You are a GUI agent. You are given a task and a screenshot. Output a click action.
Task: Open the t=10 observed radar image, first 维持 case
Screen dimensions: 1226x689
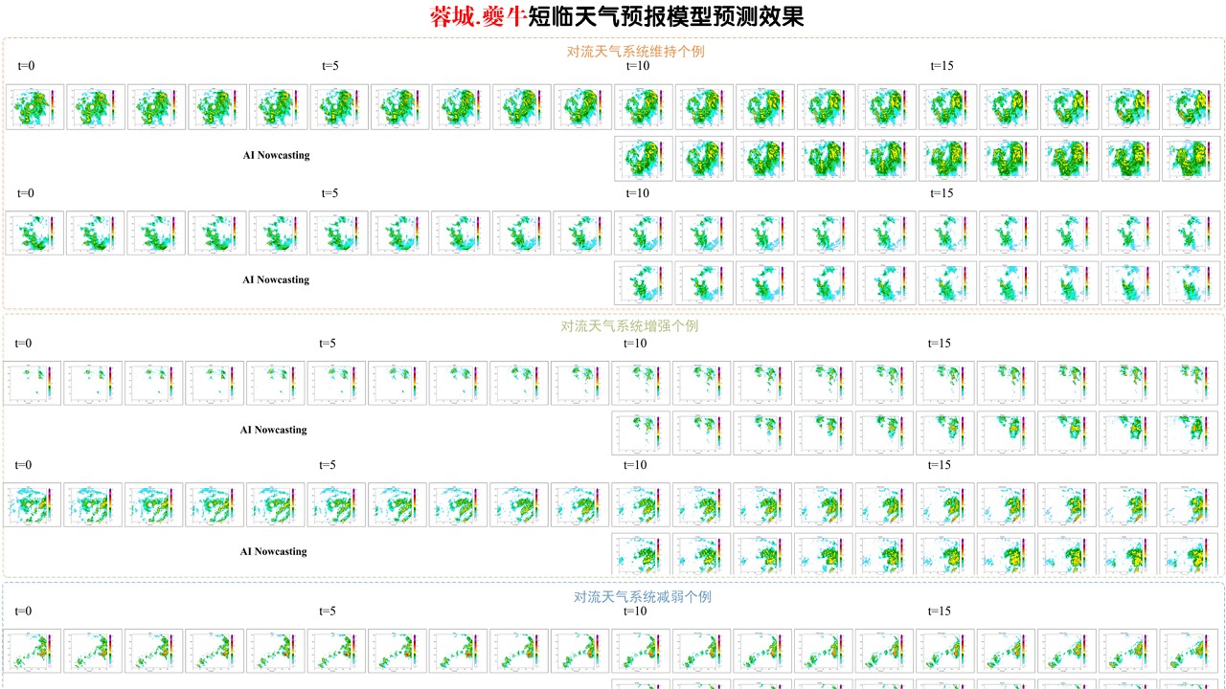(x=644, y=107)
